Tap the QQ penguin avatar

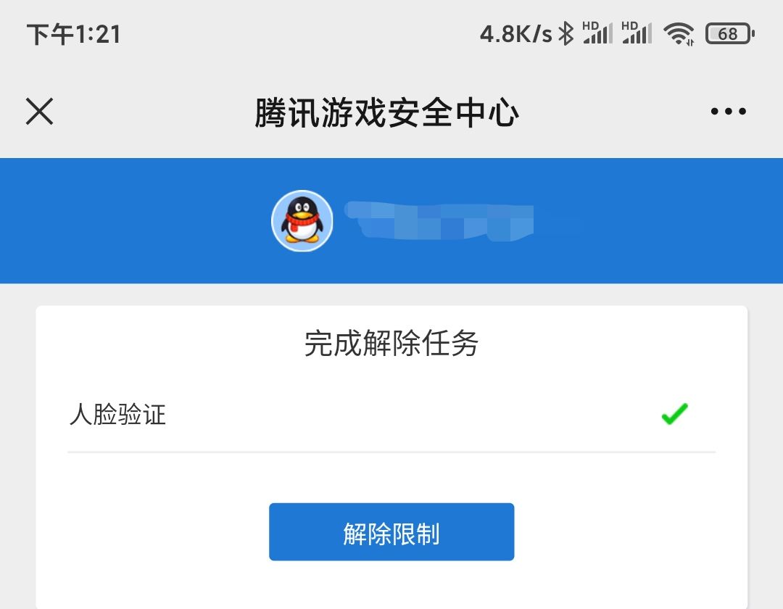tap(302, 220)
